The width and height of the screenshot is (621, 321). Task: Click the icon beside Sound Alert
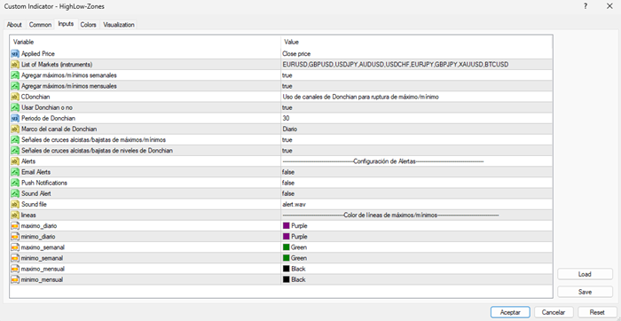tap(15, 193)
